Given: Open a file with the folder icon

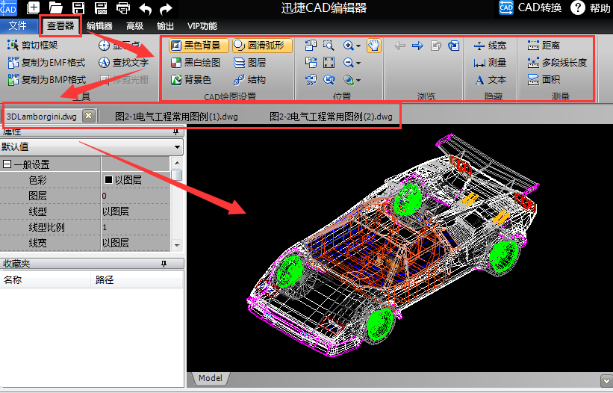Looking at the screenshot, I should coord(56,7).
